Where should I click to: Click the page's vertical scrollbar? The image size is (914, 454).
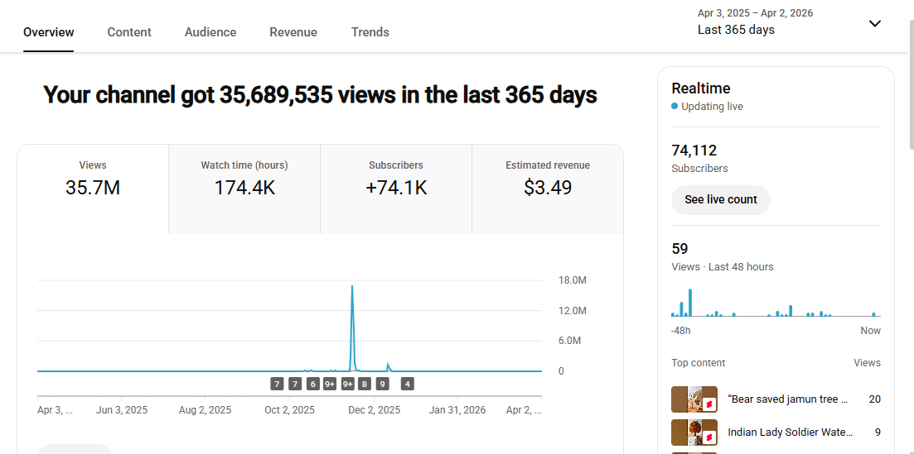[910, 91]
